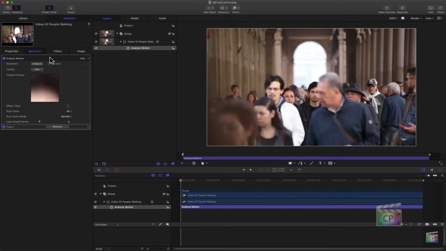Click the Analyze button
Viewport: 446px width, 251px height.
[x=37, y=64]
